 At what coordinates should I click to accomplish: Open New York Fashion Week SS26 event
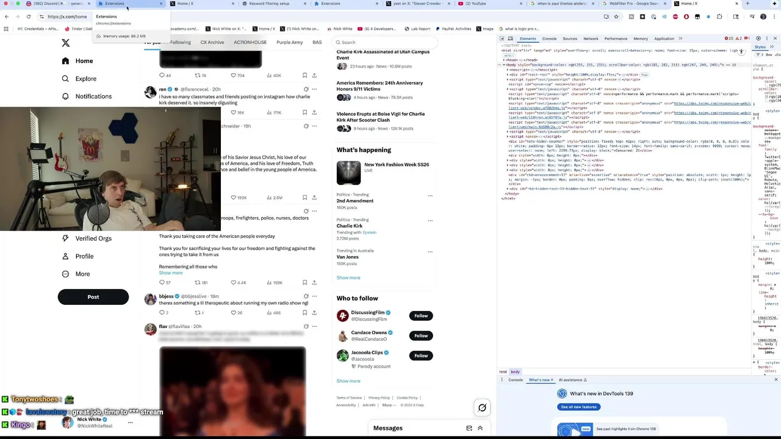click(384, 172)
